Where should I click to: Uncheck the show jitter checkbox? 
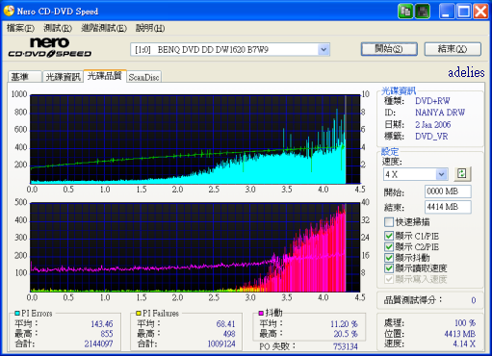tap(389, 258)
